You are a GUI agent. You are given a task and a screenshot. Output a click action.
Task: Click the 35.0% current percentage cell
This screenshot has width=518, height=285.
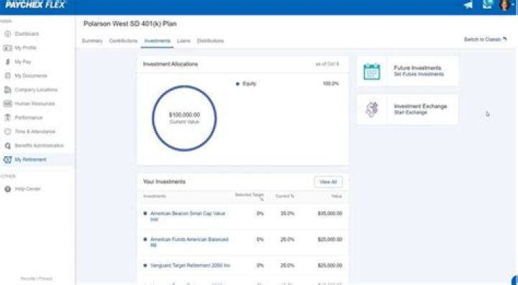coord(287,214)
